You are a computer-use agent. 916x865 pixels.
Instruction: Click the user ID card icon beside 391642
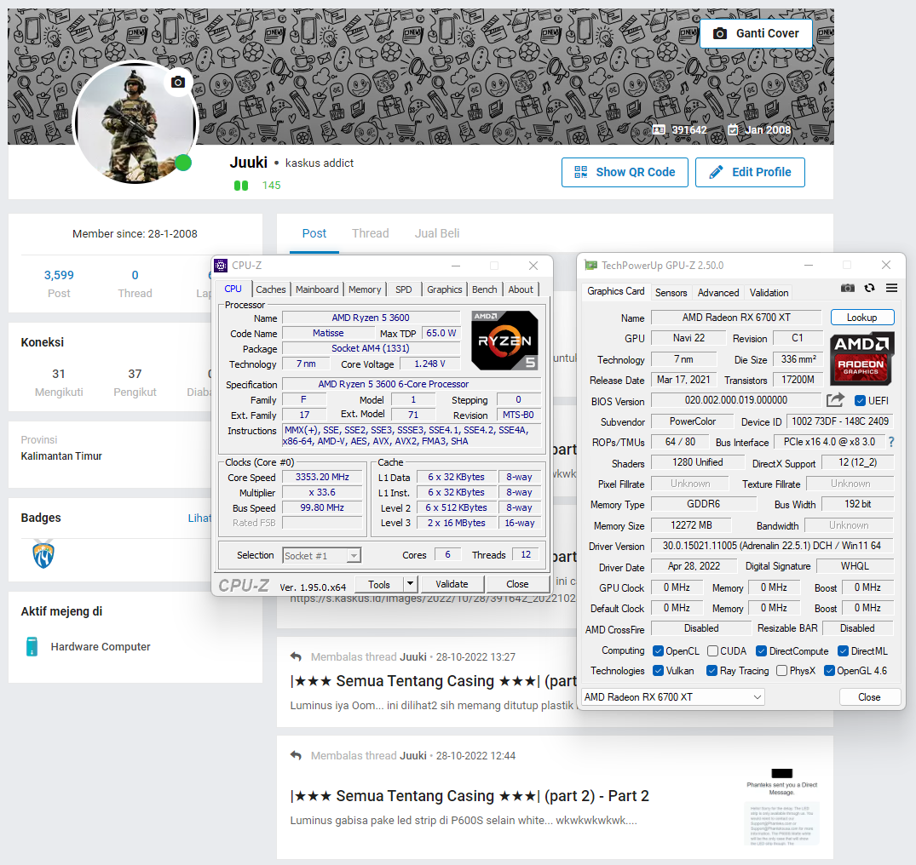click(659, 129)
